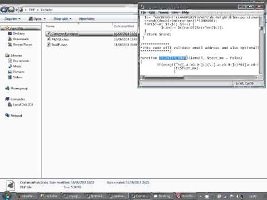The image size is (267, 200).
Task: Select the MySQL.class file
Action: (x=60, y=39)
